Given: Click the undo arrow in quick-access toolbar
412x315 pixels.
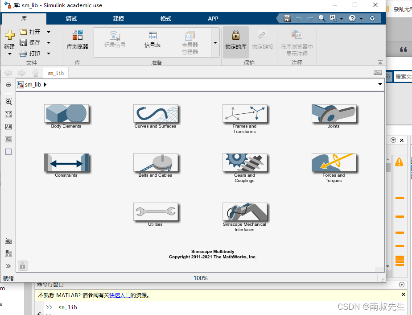Looking at the screenshot, I should pos(299,18).
